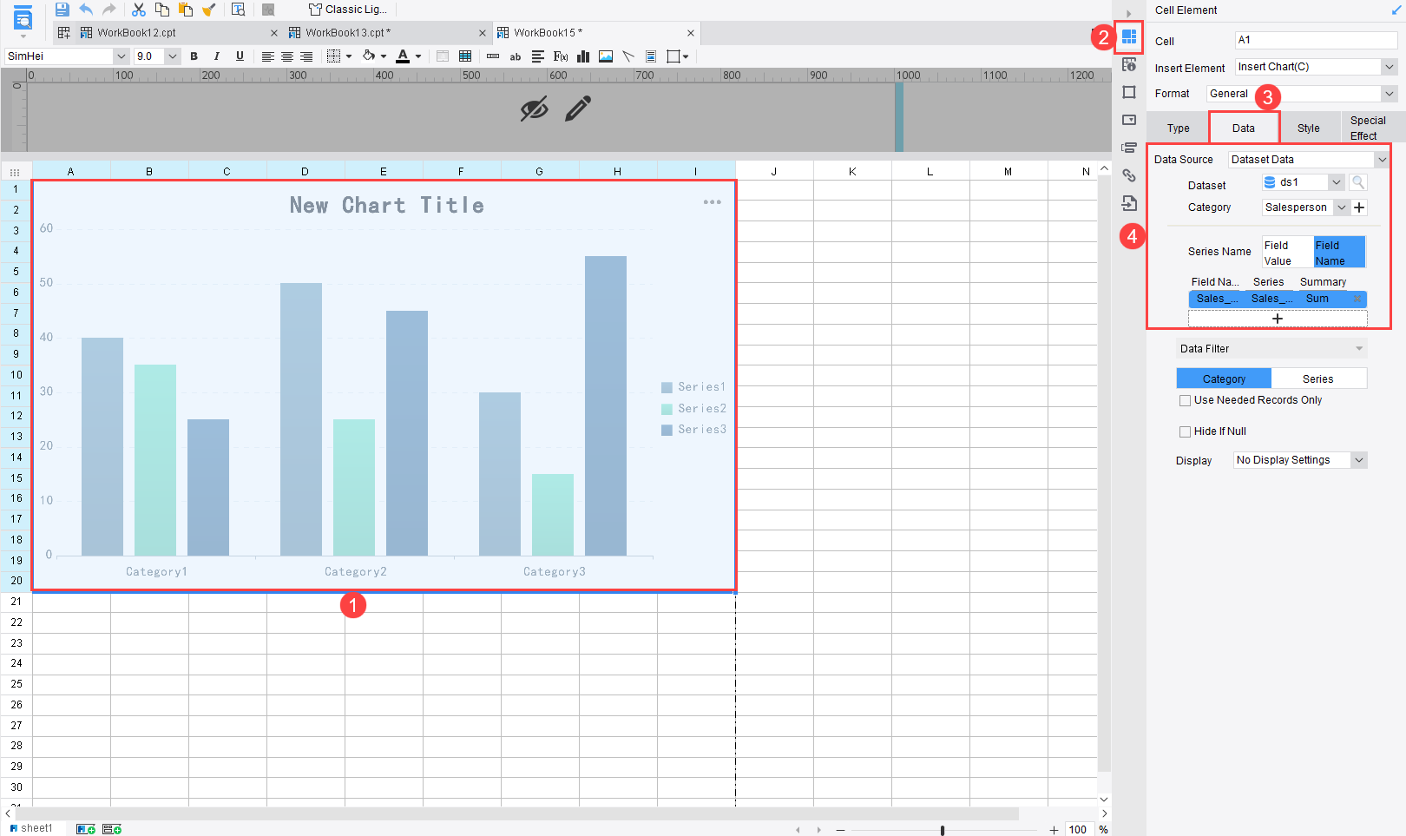The height and width of the screenshot is (836, 1406).
Task: Open the Type tab in Cell Element
Action: point(1178,128)
